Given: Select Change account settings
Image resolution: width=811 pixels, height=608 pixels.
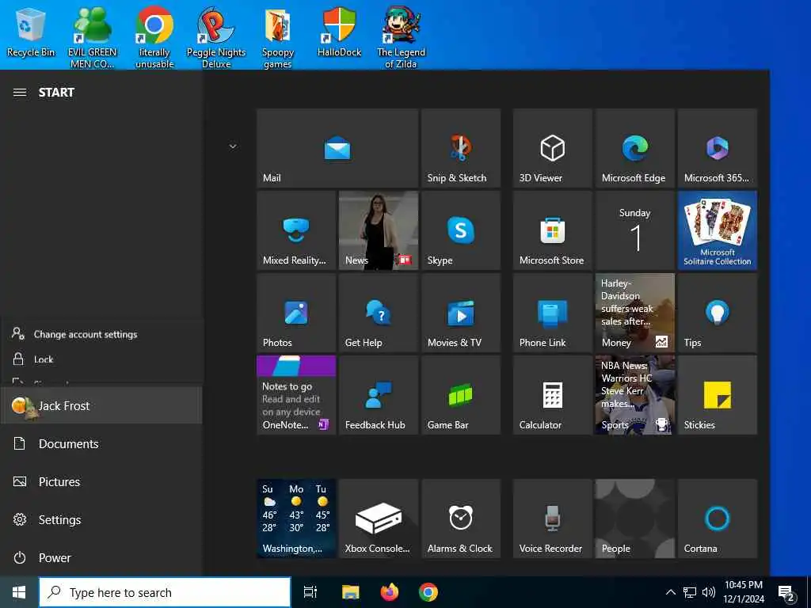Looking at the screenshot, I should [101, 334].
